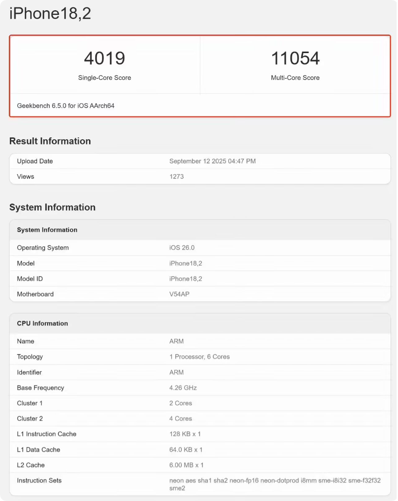Screen dimensions: 398x501
Task: Select the neon aes sha1 instruction sets value
Action: (x=275, y=484)
